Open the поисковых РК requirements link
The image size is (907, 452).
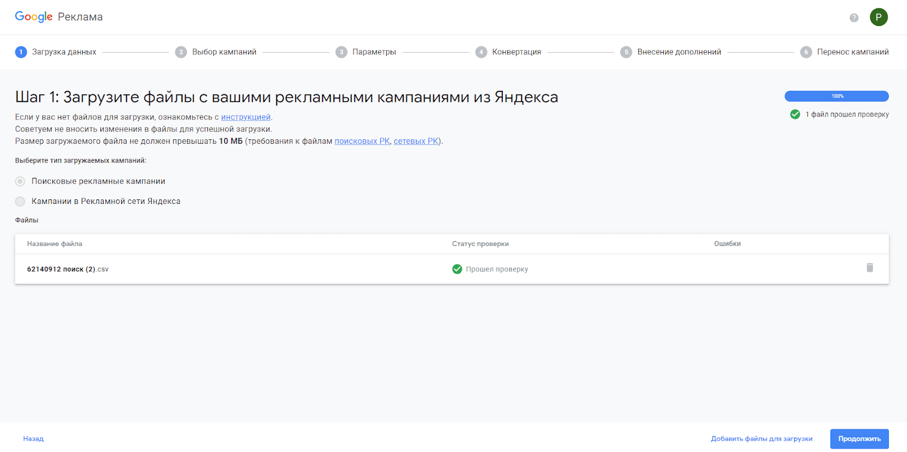[362, 141]
